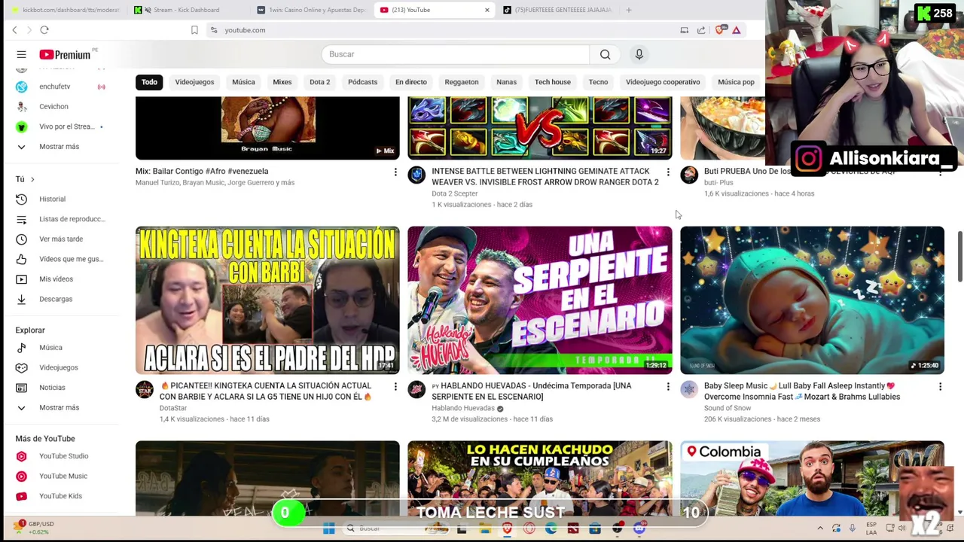Open the Hablando Huevadas channel name
The width and height of the screenshot is (964, 542).
point(463,409)
